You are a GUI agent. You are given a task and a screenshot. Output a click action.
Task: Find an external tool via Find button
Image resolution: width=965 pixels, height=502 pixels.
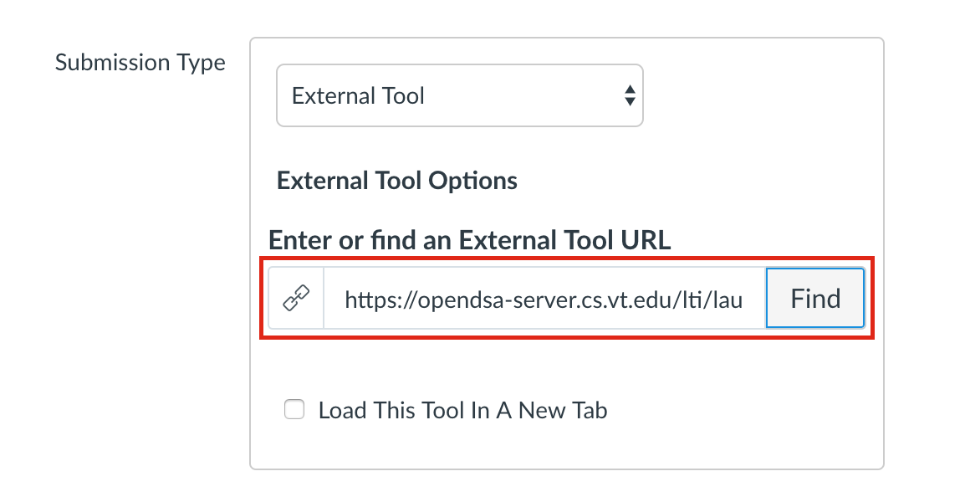[x=815, y=298]
